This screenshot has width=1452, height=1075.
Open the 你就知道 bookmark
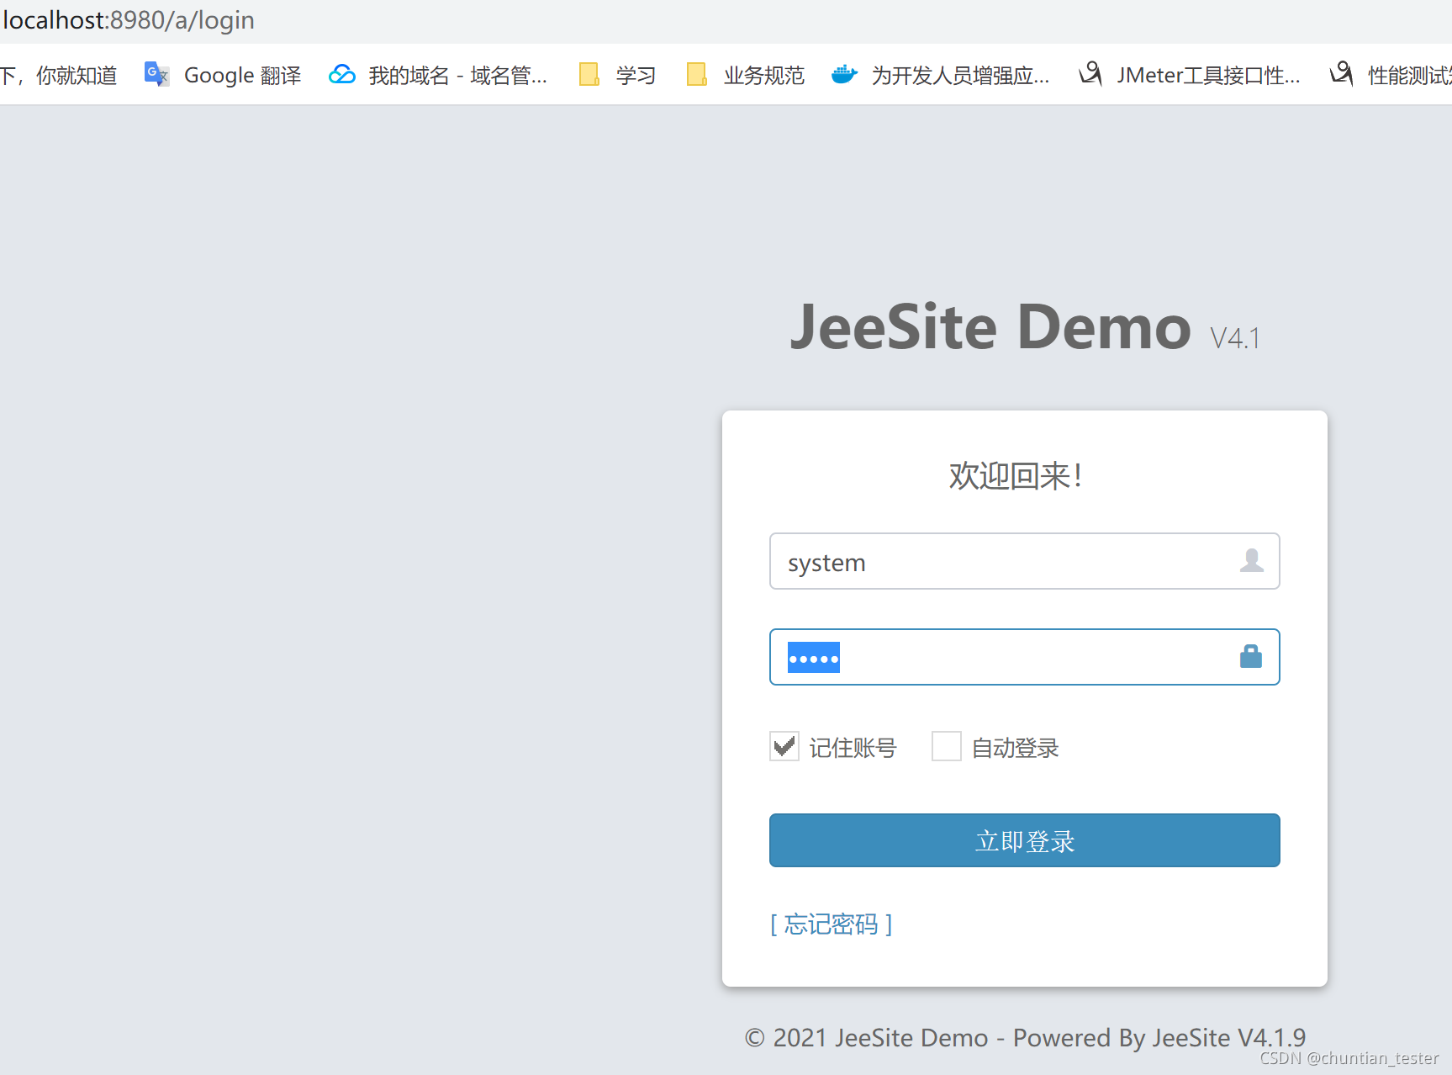(x=58, y=76)
